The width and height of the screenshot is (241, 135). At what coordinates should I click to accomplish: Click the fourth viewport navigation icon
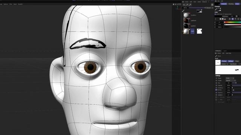point(180,4)
